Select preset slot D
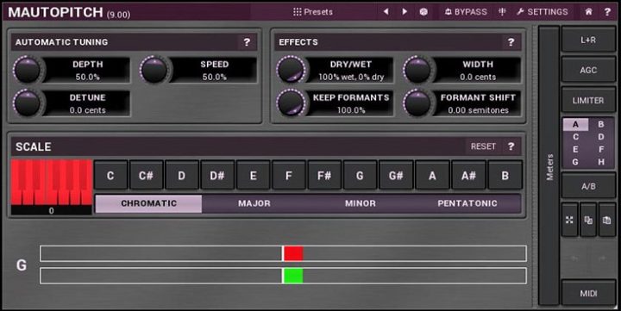 pos(601,137)
